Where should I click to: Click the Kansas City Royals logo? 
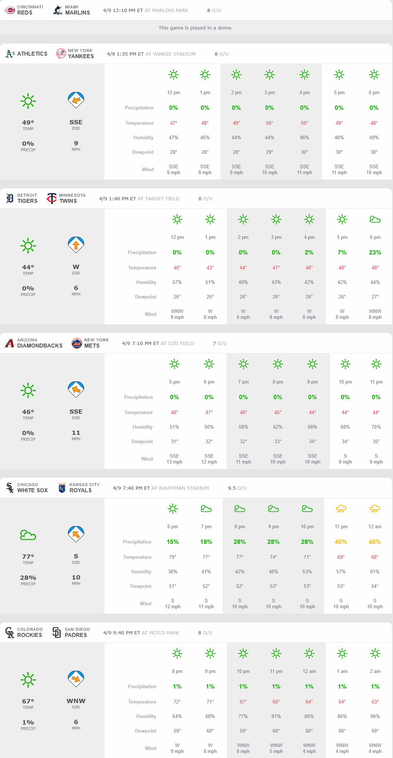coord(62,488)
